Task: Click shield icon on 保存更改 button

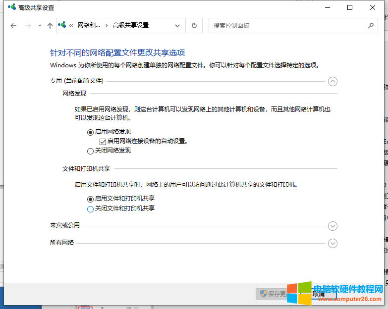Action: [x=263, y=294]
